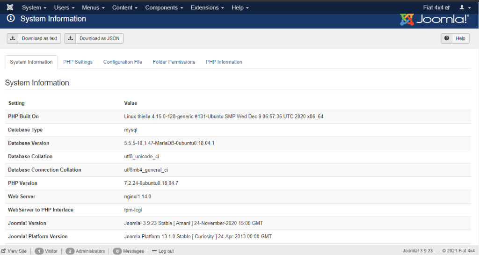Click the WebServer to PHP Interface label
This screenshot has width=479, height=255.
click(41, 210)
